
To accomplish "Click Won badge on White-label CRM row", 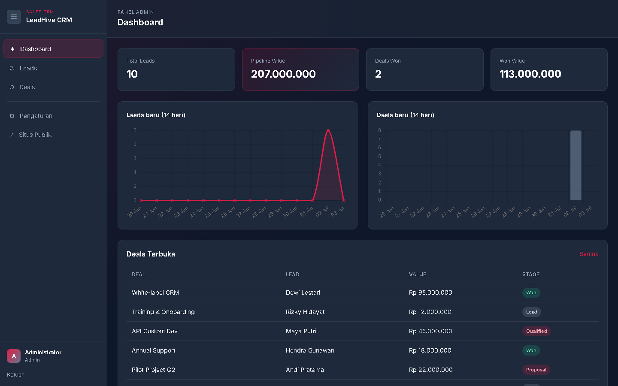I will (x=531, y=293).
